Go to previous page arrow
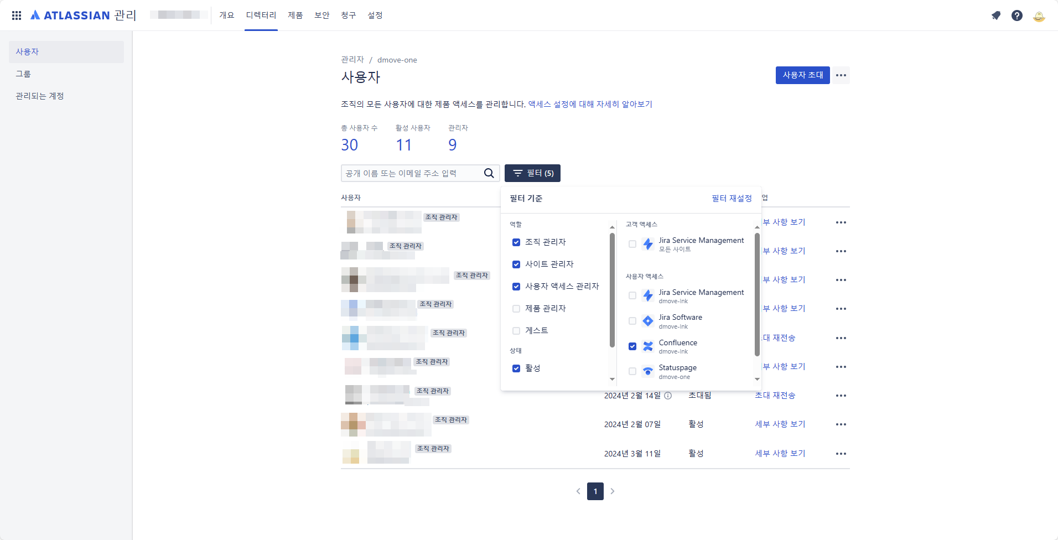The width and height of the screenshot is (1058, 540). click(x=578, y=491)
